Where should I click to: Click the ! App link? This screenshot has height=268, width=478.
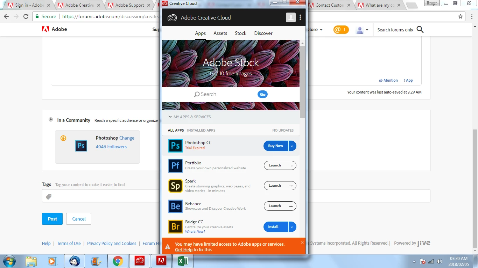coord(408,80)
